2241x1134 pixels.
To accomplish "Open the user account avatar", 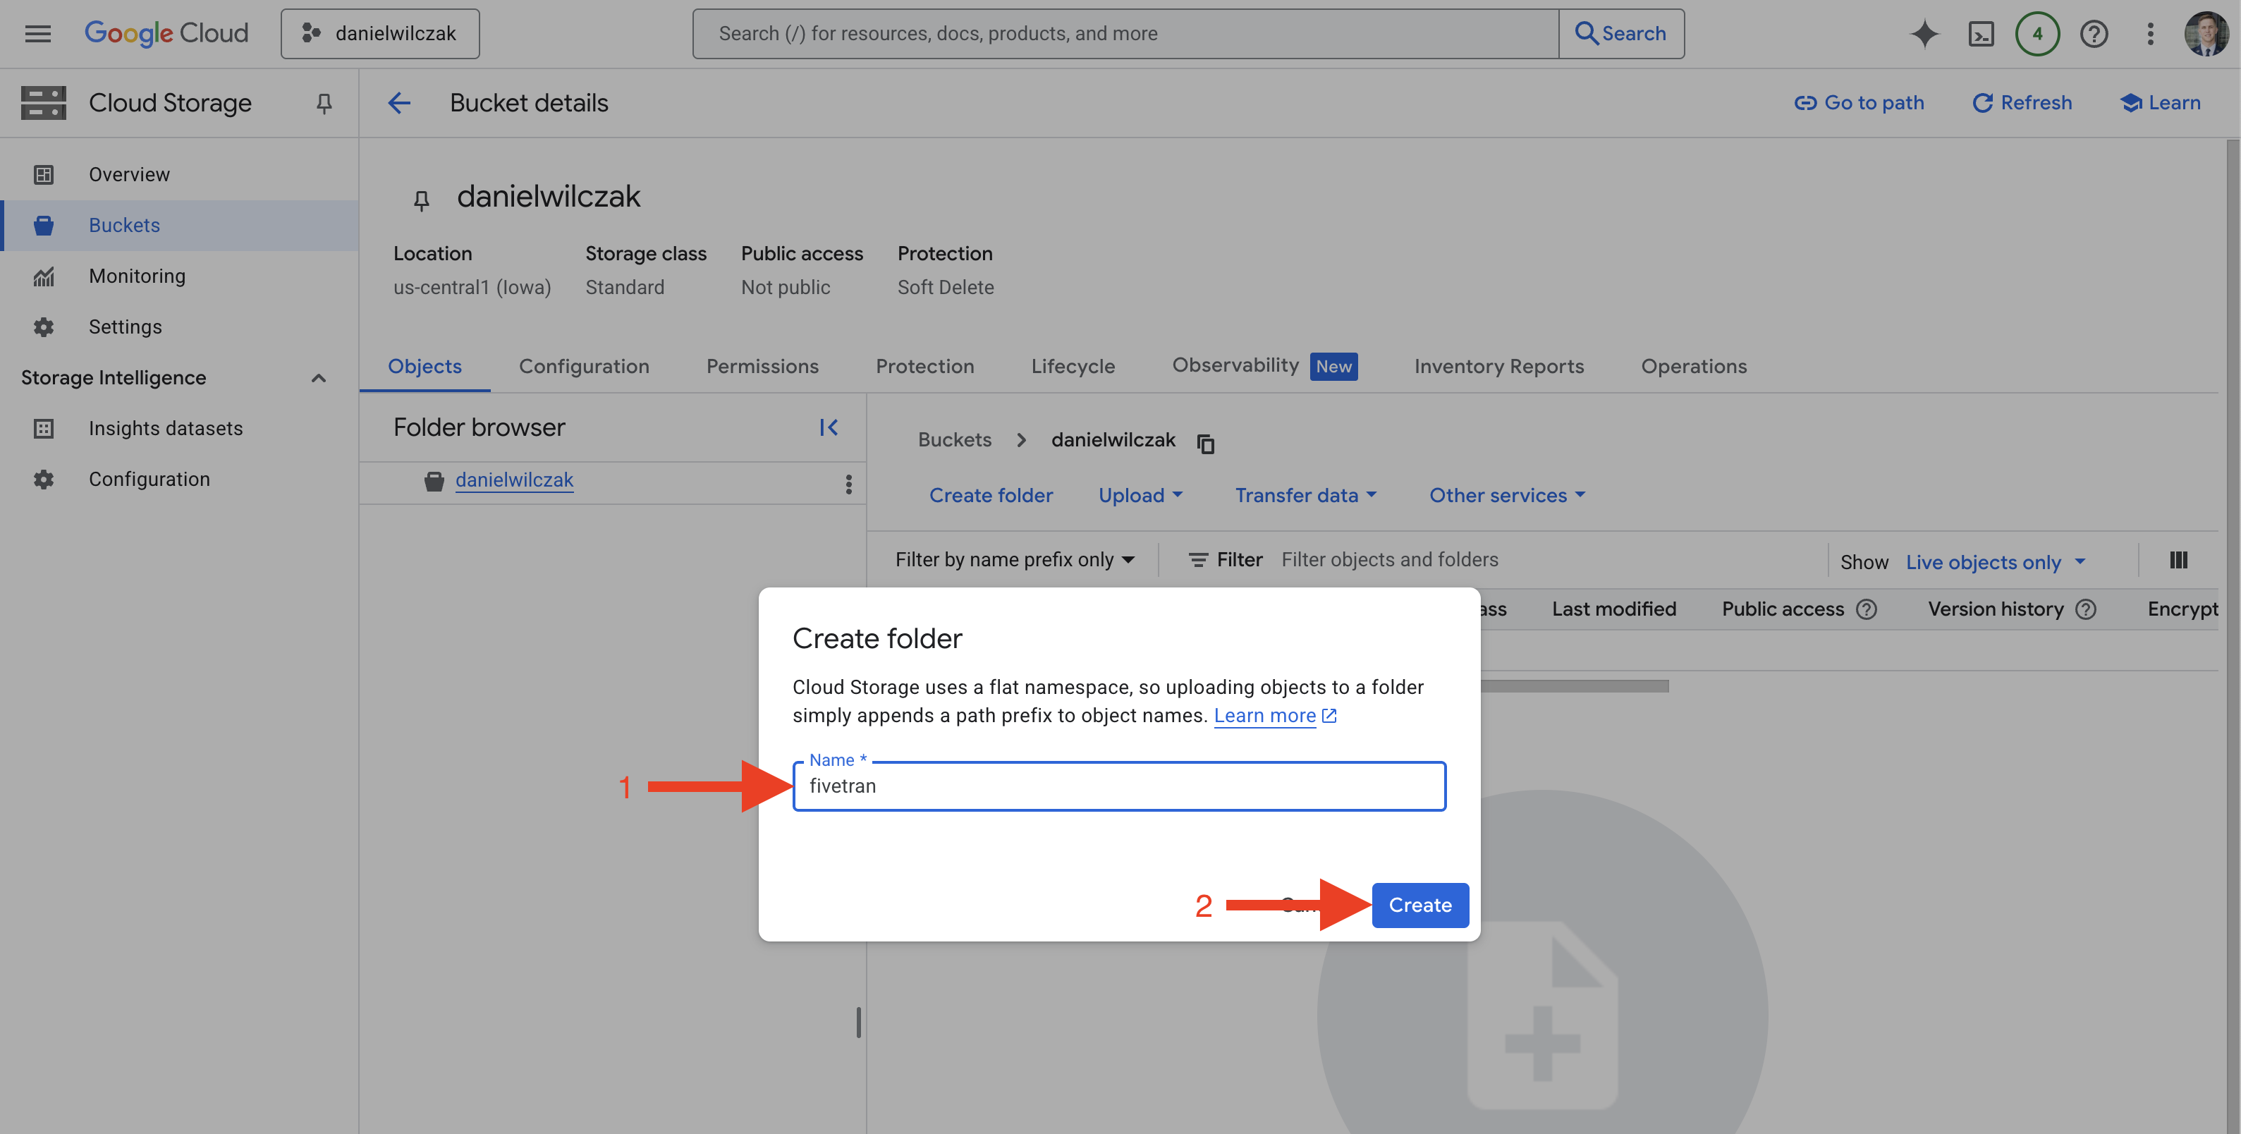I will (x=2206, y=34).
